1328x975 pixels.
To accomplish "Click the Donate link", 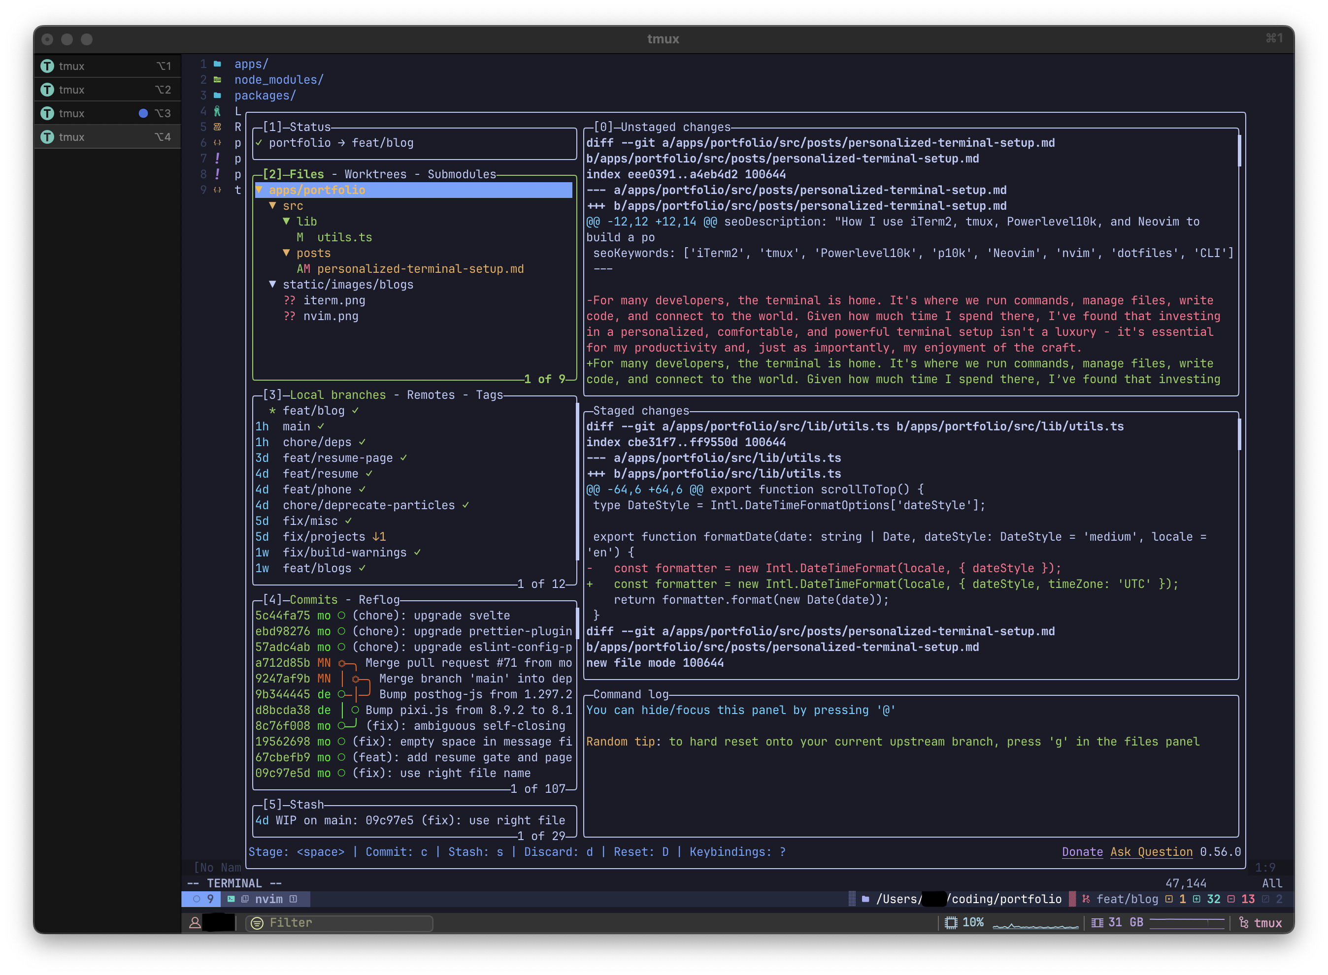I will tap(1083, 852).
